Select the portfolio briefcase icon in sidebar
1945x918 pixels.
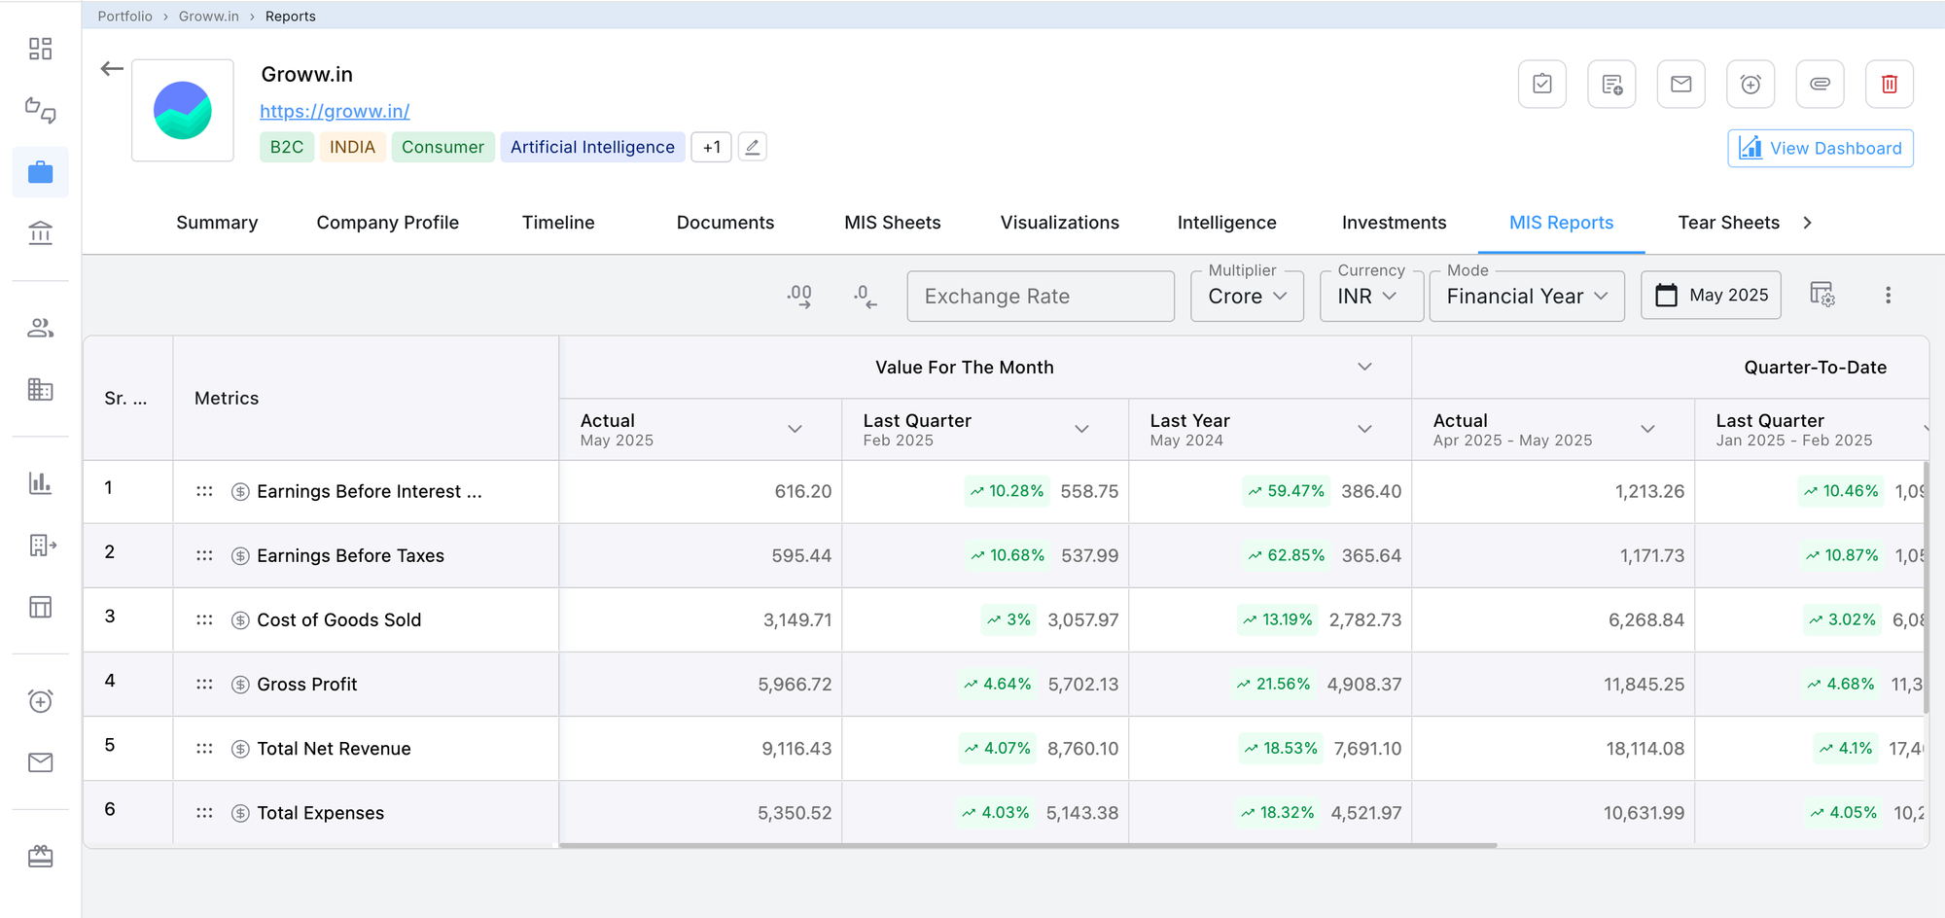(40, 172)
